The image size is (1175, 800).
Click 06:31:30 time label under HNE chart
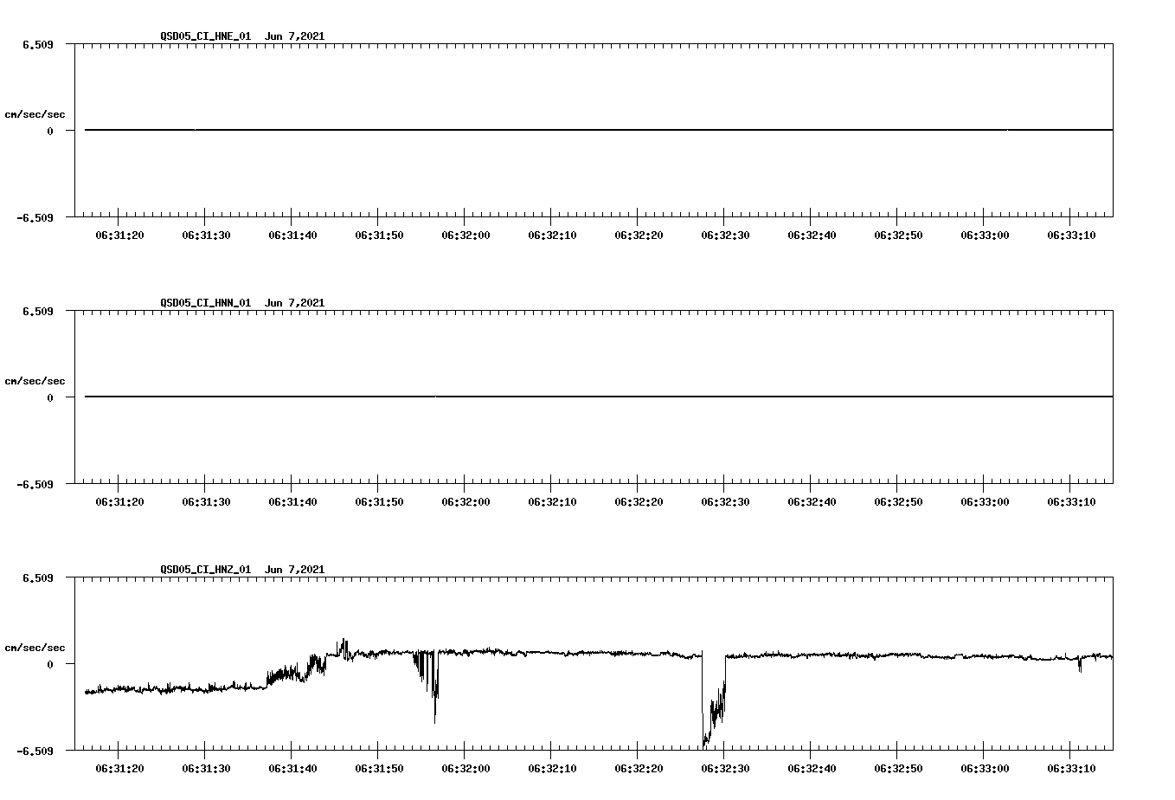coord(206,235)
